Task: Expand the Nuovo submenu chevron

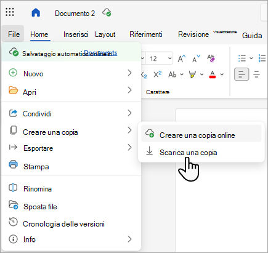Action: point(129,73)
